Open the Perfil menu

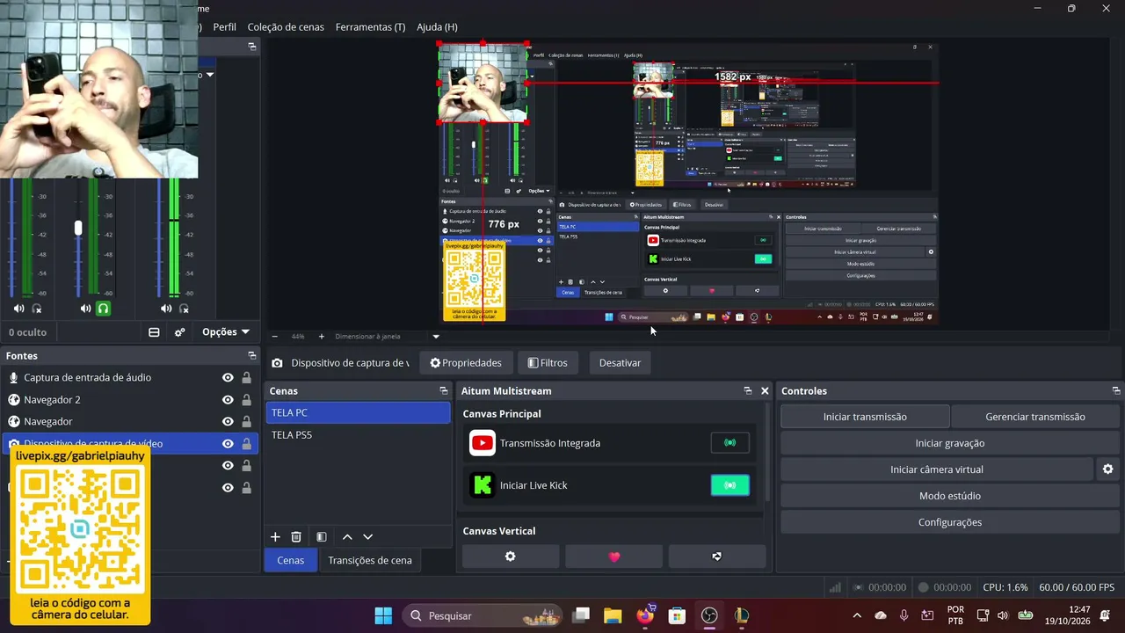point(224,27)
